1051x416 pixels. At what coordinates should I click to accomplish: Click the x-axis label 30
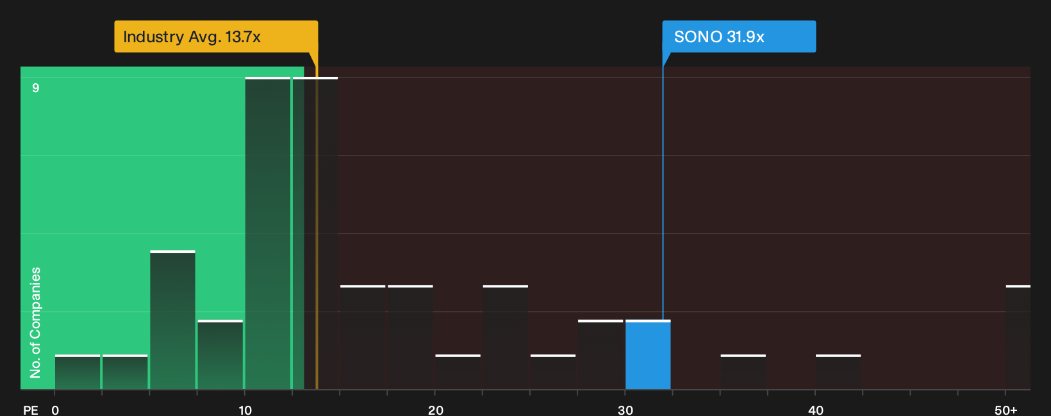[x=625, y=410]
